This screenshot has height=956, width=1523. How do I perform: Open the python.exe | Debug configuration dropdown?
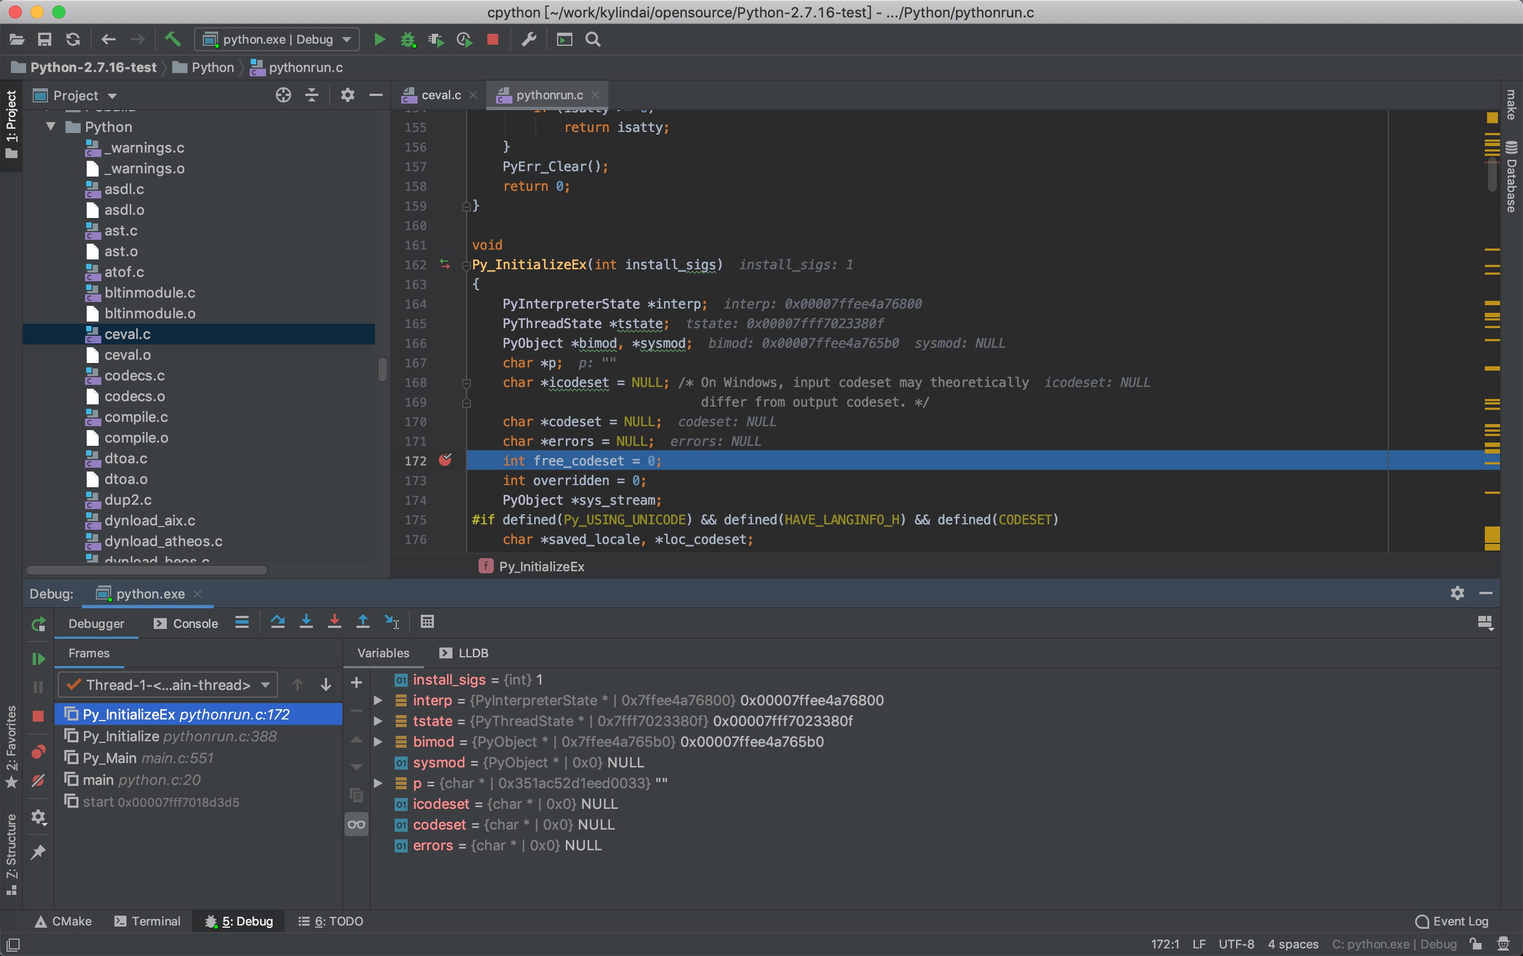pos(276,39)
